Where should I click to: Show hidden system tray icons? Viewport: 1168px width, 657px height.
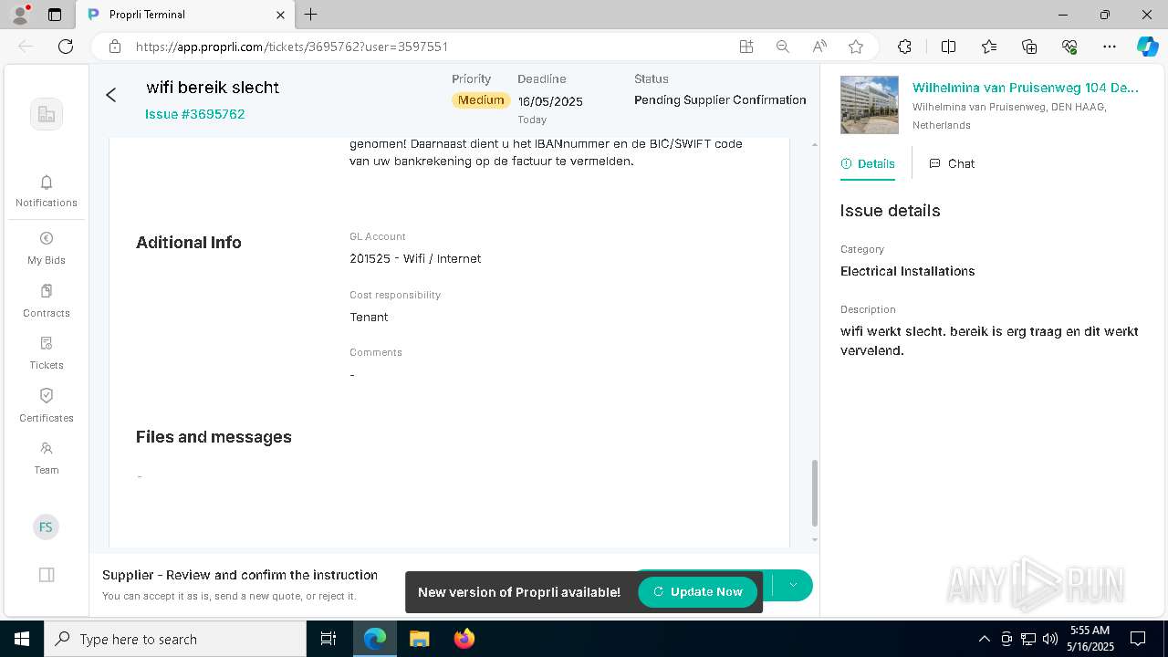984,639
